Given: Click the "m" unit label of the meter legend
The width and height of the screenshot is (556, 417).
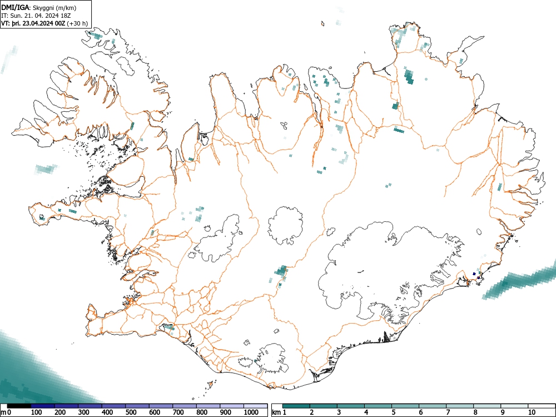Looking at the screenshot, I should pos(3,413).
